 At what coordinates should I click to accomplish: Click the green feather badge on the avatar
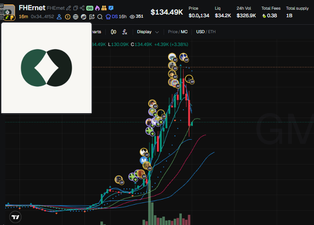7,18
